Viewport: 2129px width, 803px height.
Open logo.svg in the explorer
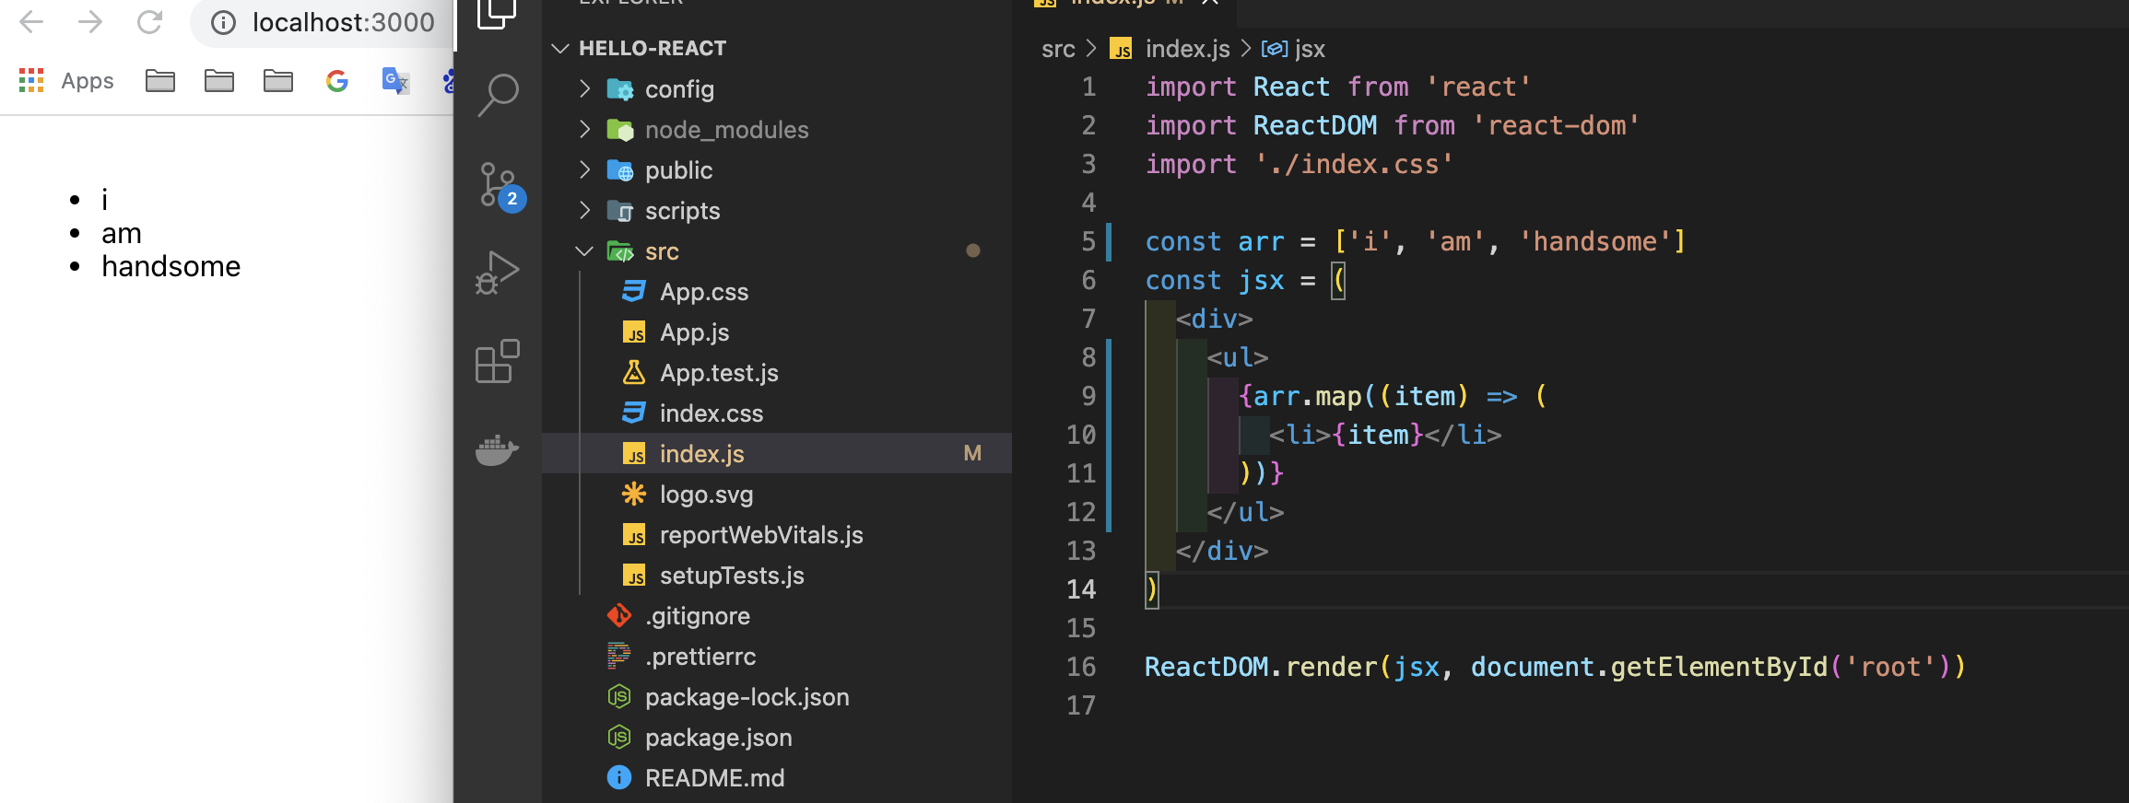(x=776, y=495)
